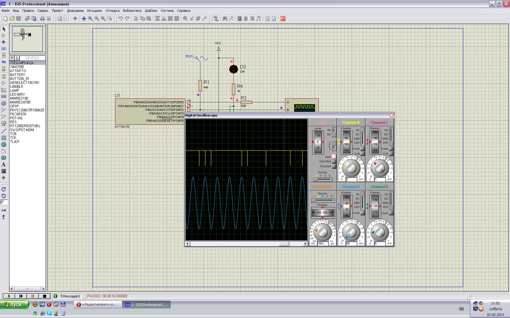Enable oscilloscope Cursors button
Viewport: 510px width, 318px height.
pos(334,166)
